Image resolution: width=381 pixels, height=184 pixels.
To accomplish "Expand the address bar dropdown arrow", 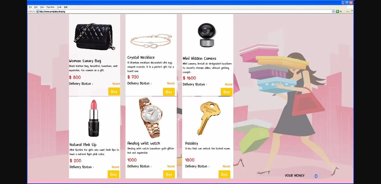I will click(333, 11).
